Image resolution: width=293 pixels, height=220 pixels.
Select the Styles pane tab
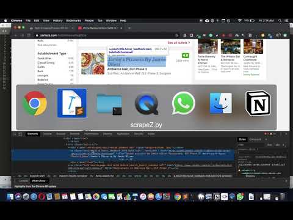pyautogui.click(x=242, y=139)
